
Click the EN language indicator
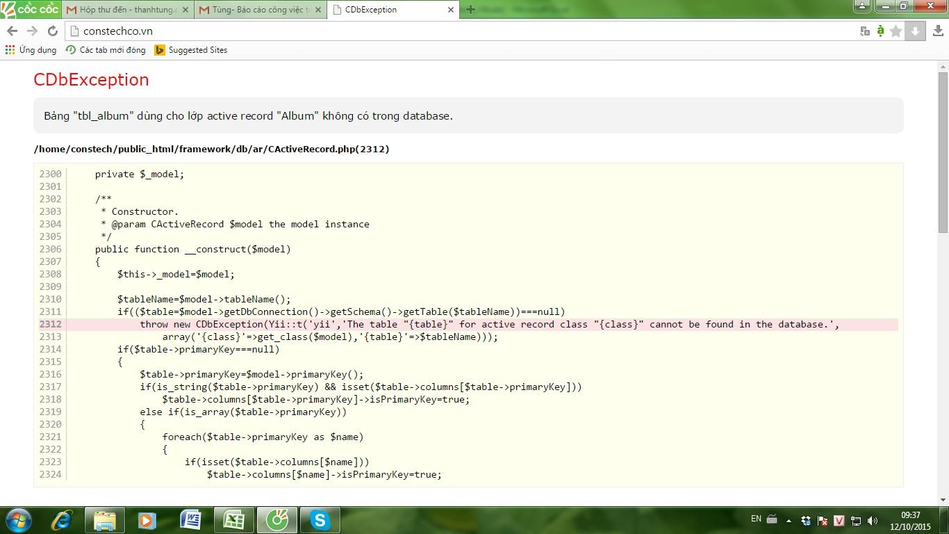tap(756, 519)
